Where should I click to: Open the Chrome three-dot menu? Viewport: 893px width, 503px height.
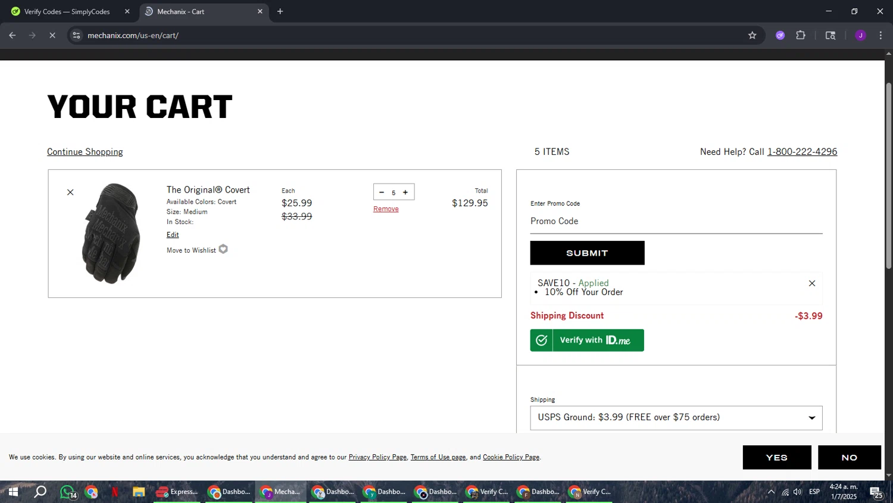[x=880, y=35]
